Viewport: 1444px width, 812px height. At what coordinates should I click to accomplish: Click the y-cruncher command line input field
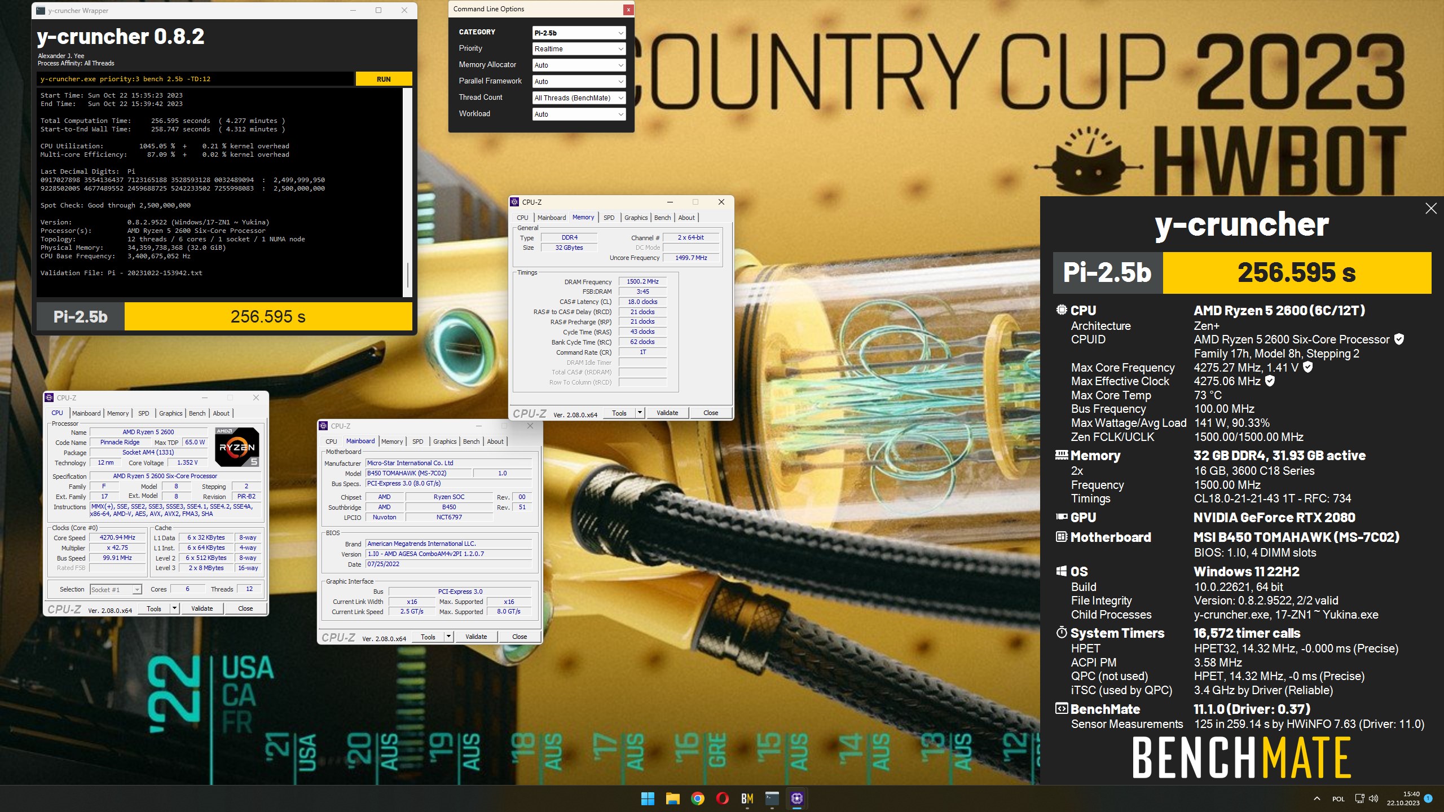(196, 79)
